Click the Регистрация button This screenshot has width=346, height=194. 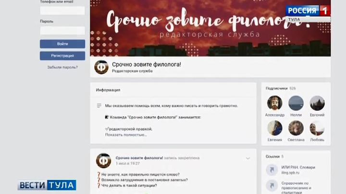[62, 56]
